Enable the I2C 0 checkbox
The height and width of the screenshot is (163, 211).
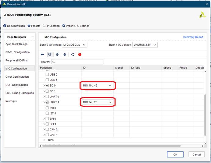[47, 108]
